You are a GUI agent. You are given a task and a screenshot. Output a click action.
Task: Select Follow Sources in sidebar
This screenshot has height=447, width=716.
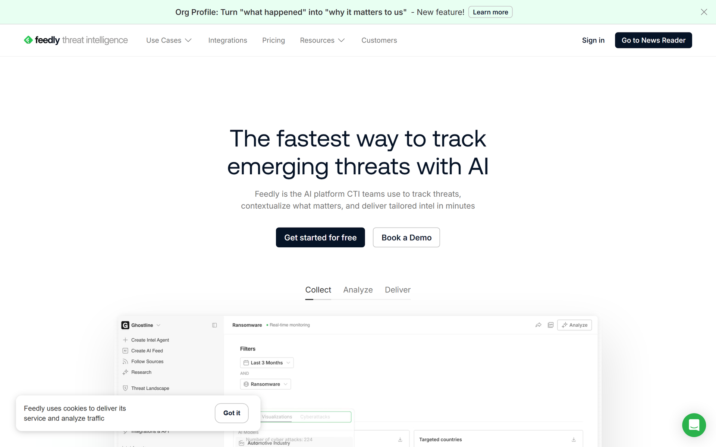(147, 362)
